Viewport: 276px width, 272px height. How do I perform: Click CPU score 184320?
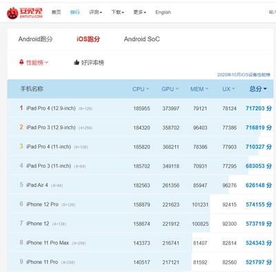[x=141, y=128]
